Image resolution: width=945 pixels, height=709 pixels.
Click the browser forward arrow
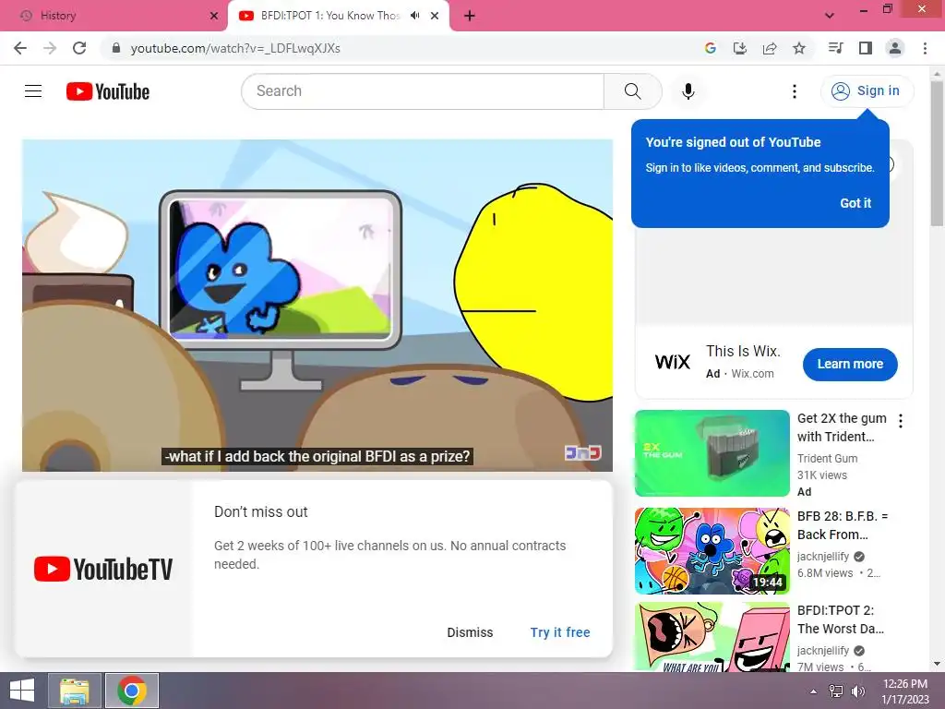tap(50, 48)
